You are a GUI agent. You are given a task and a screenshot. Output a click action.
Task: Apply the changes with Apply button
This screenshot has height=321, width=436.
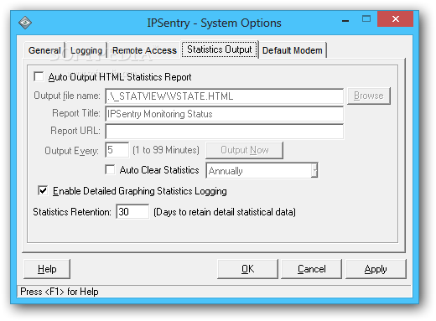[376, 269]
